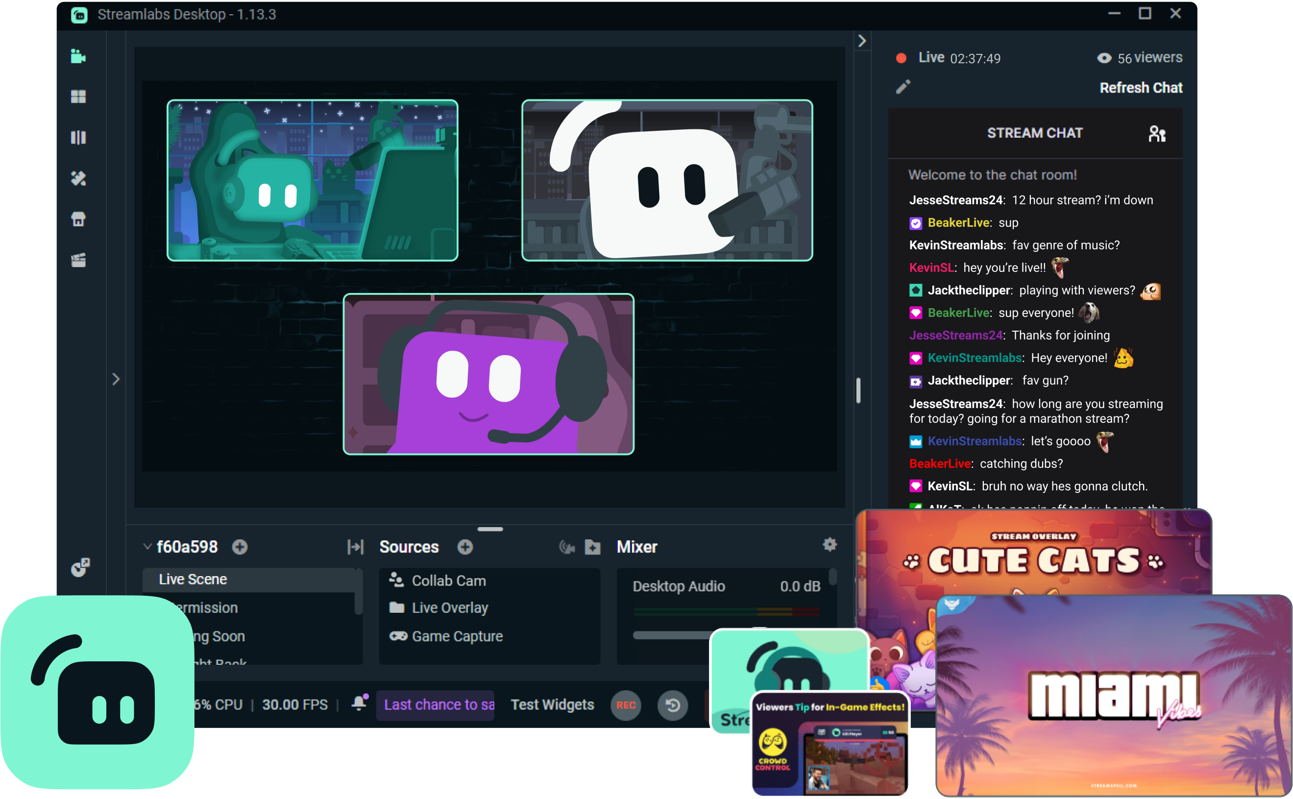Open the App Store sidebar icon
Screen dimensions: 1293x799
tap(78, 219)
